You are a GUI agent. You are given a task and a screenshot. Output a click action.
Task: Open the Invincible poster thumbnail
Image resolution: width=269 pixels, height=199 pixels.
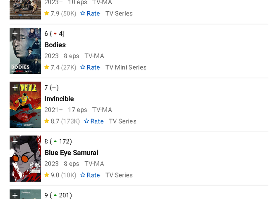click(25, 104)
